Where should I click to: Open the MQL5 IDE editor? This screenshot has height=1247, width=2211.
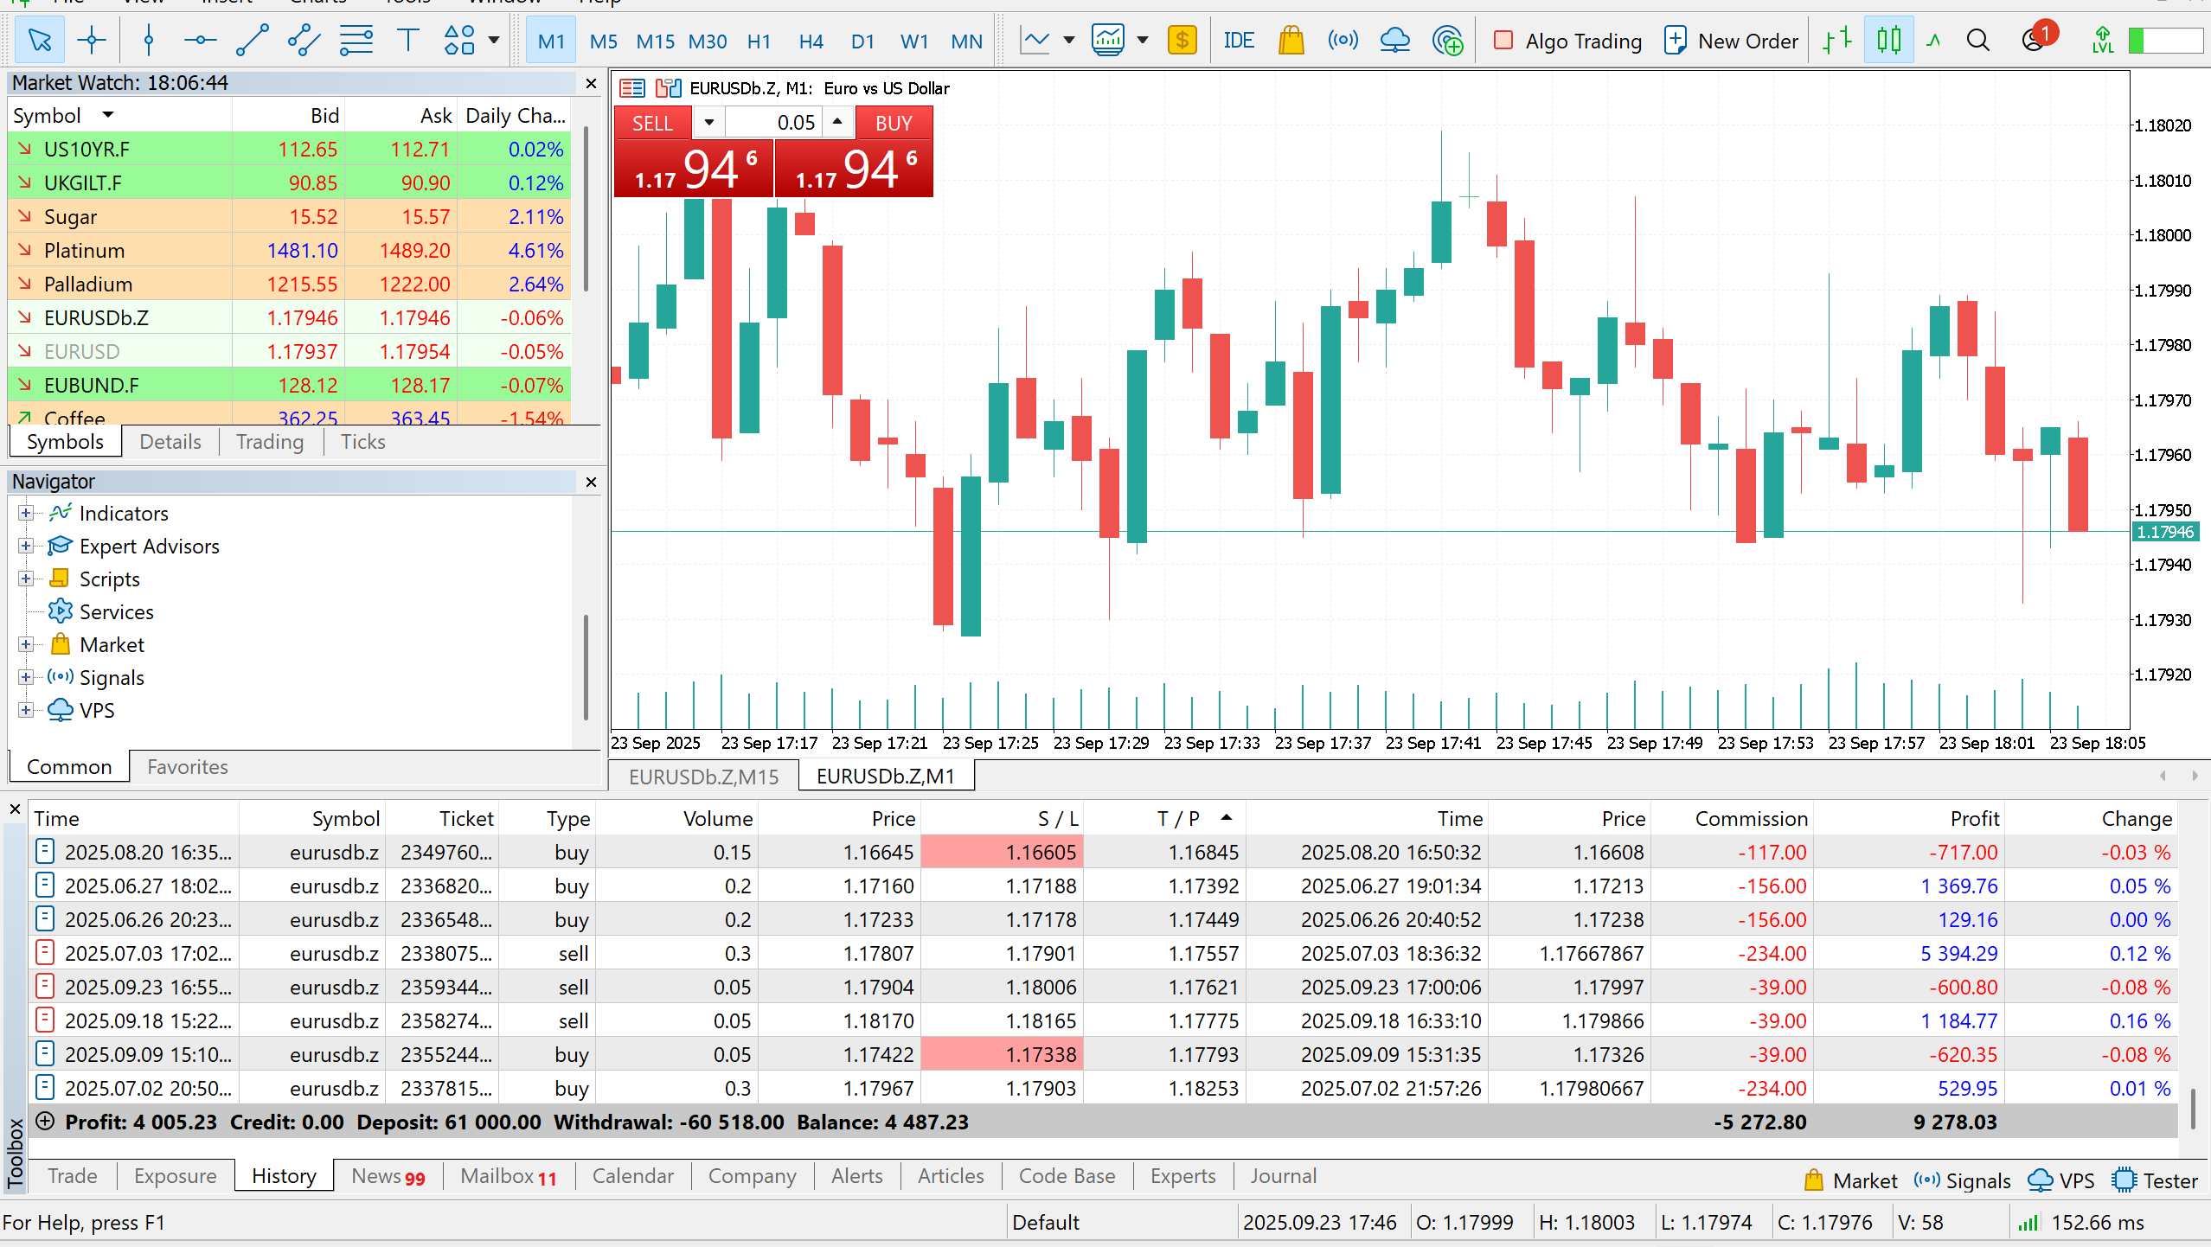(1238, 41)
